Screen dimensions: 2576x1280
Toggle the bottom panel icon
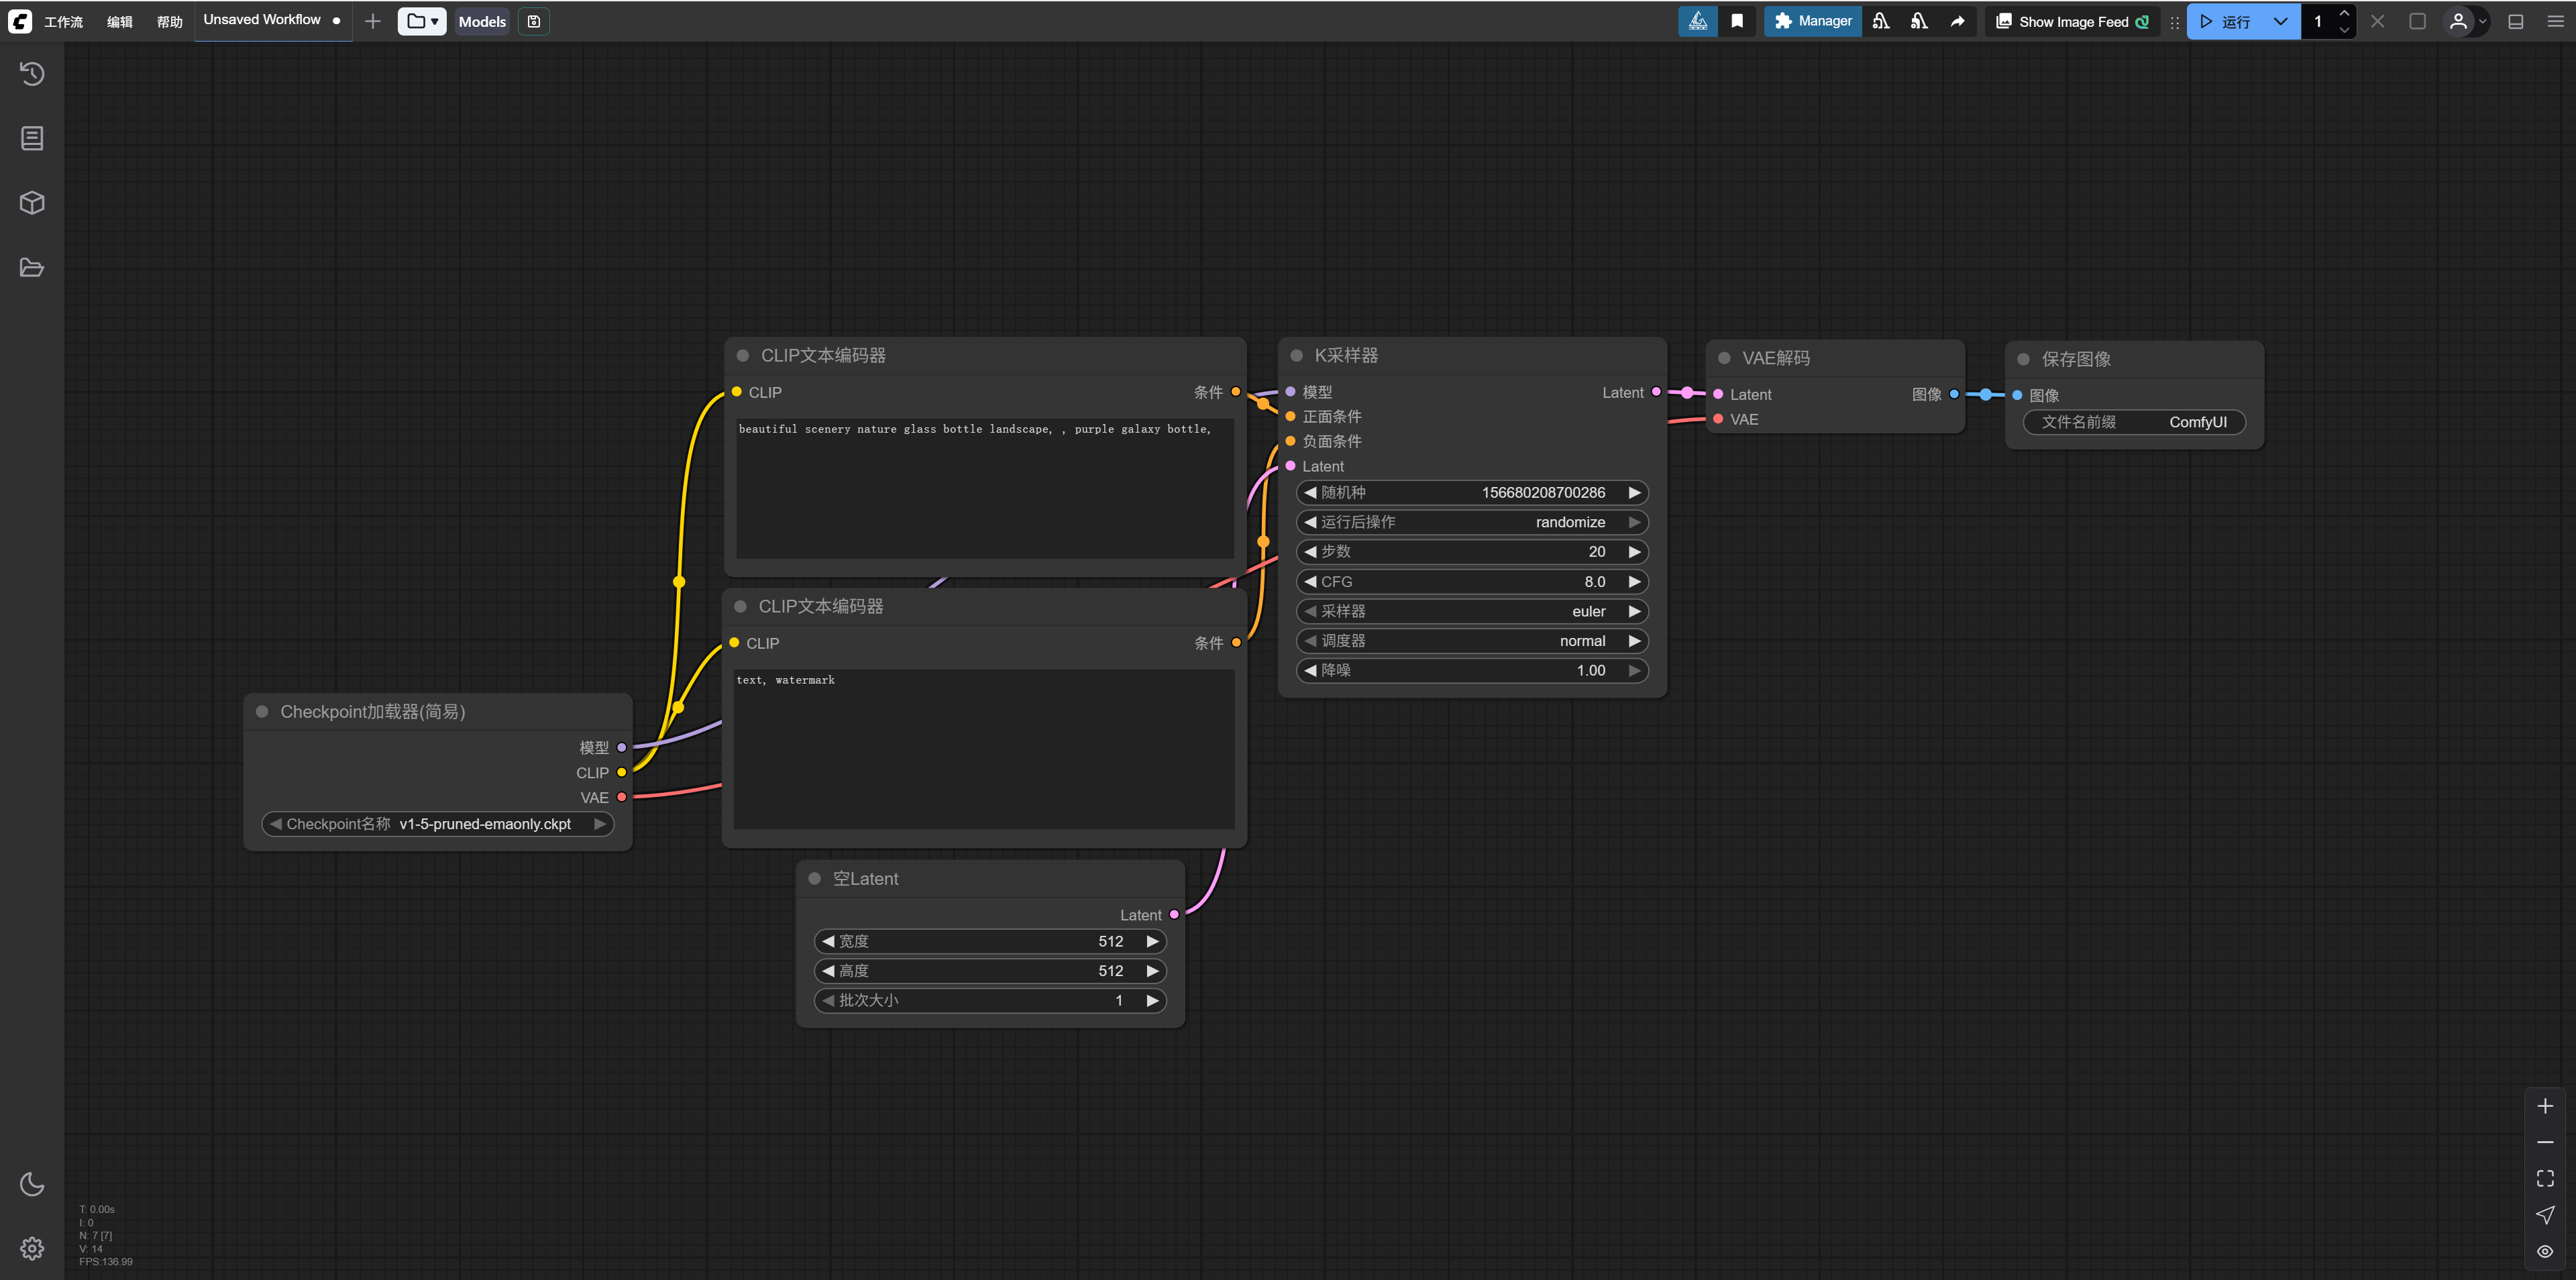(2516, 21)
